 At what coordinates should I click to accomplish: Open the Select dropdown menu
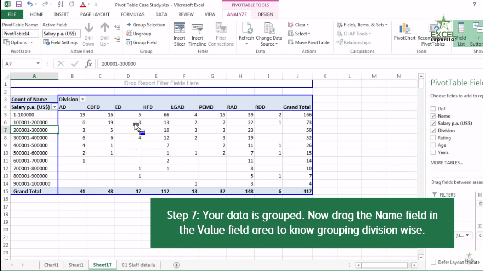tap(299, 34)
